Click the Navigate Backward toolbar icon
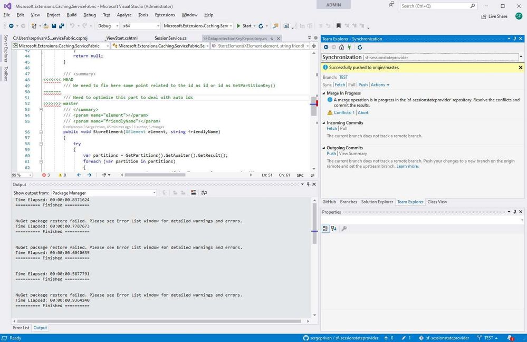 click(x=11, y=26)
